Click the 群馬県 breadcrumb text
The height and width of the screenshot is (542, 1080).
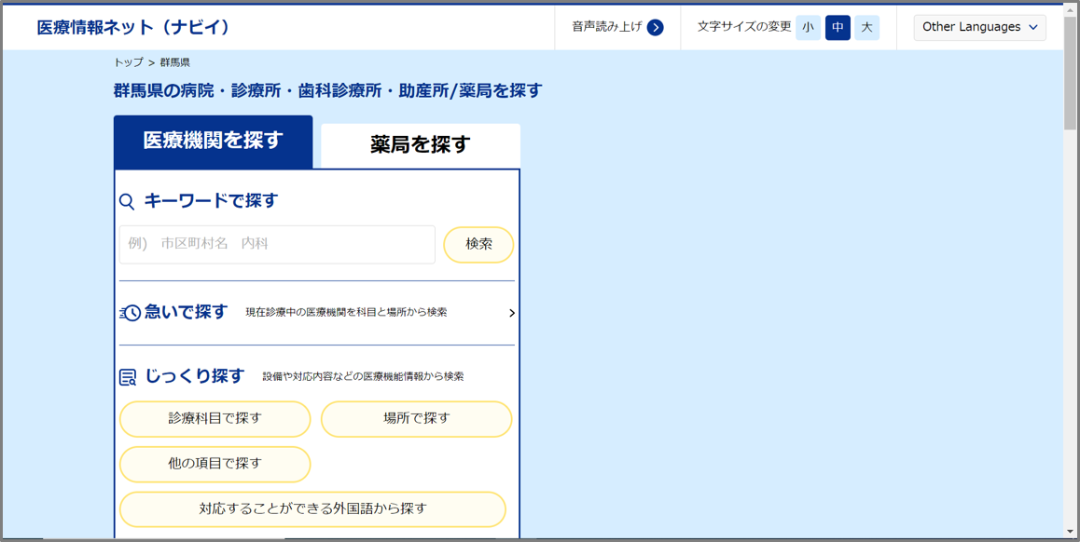click(175, 62)
